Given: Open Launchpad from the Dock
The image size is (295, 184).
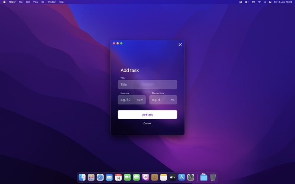Looking at the screenshot, I should [x=91, y=177].
